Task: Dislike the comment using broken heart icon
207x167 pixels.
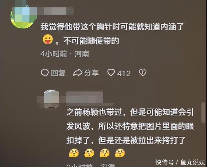Action: pos(143,73)
